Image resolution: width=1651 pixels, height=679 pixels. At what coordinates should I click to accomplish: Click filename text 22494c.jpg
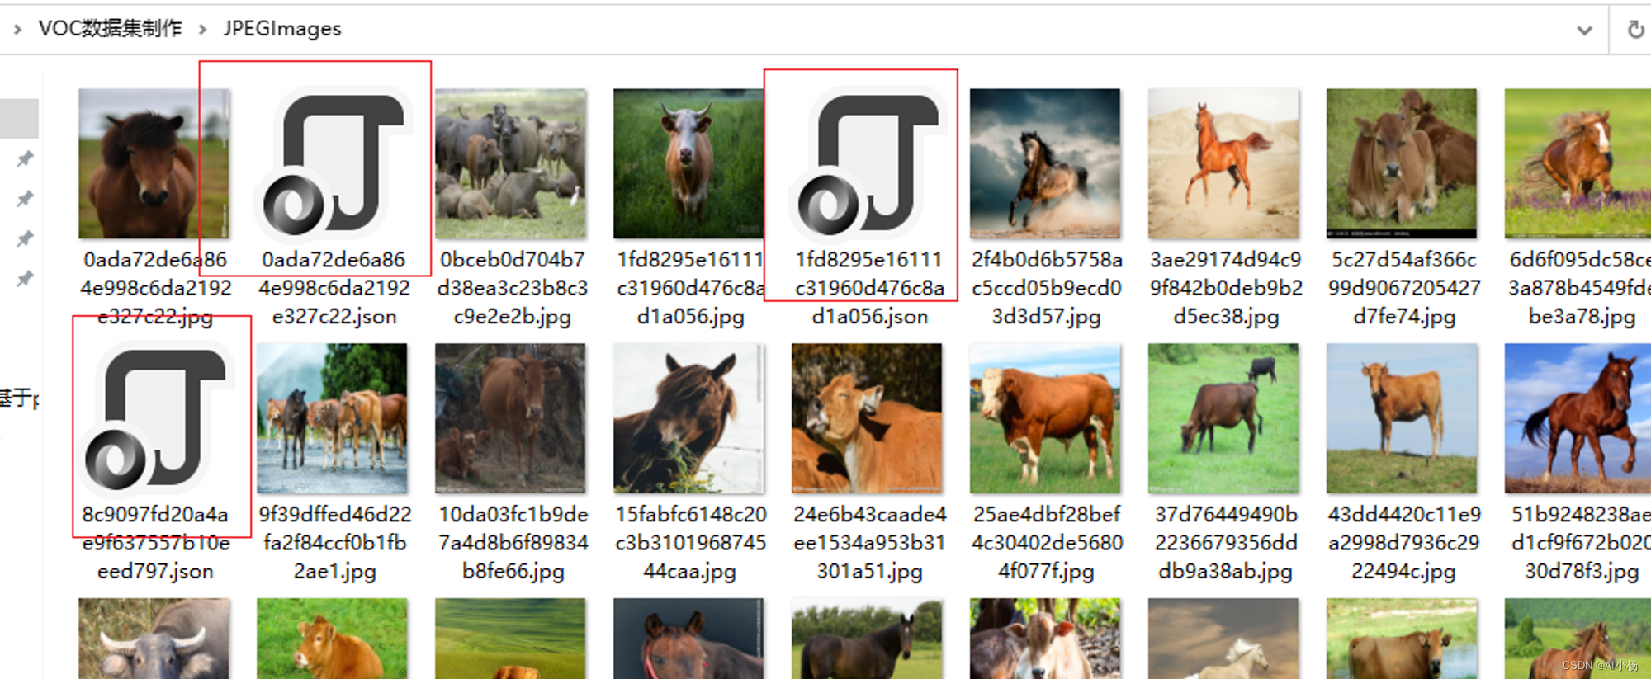[x=1403, y=572]
